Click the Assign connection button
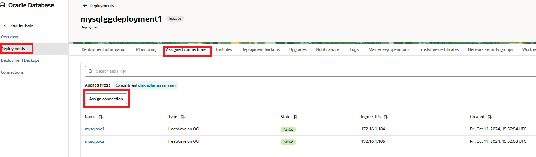This screenshot has height=157, width=536. (106, 99)
